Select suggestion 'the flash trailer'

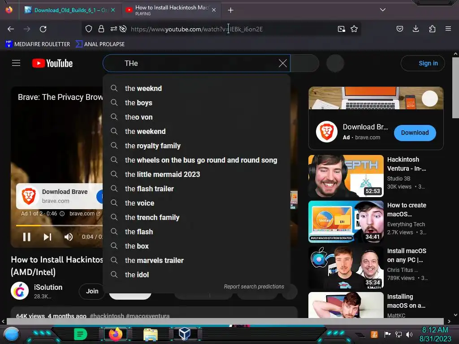tap(196, 189)
